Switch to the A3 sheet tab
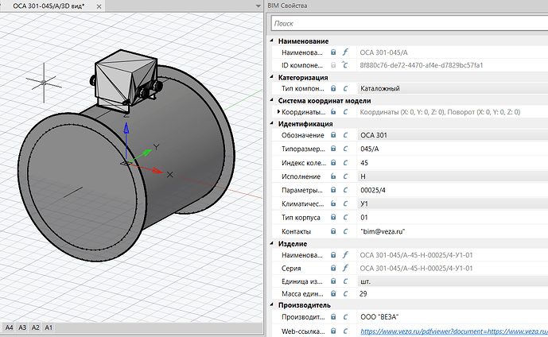 pos(22,327)
